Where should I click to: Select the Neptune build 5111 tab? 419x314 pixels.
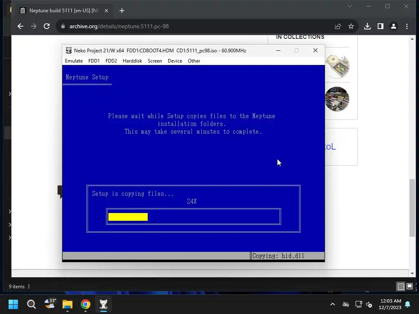pyautogui.click(x=63, y=11)
